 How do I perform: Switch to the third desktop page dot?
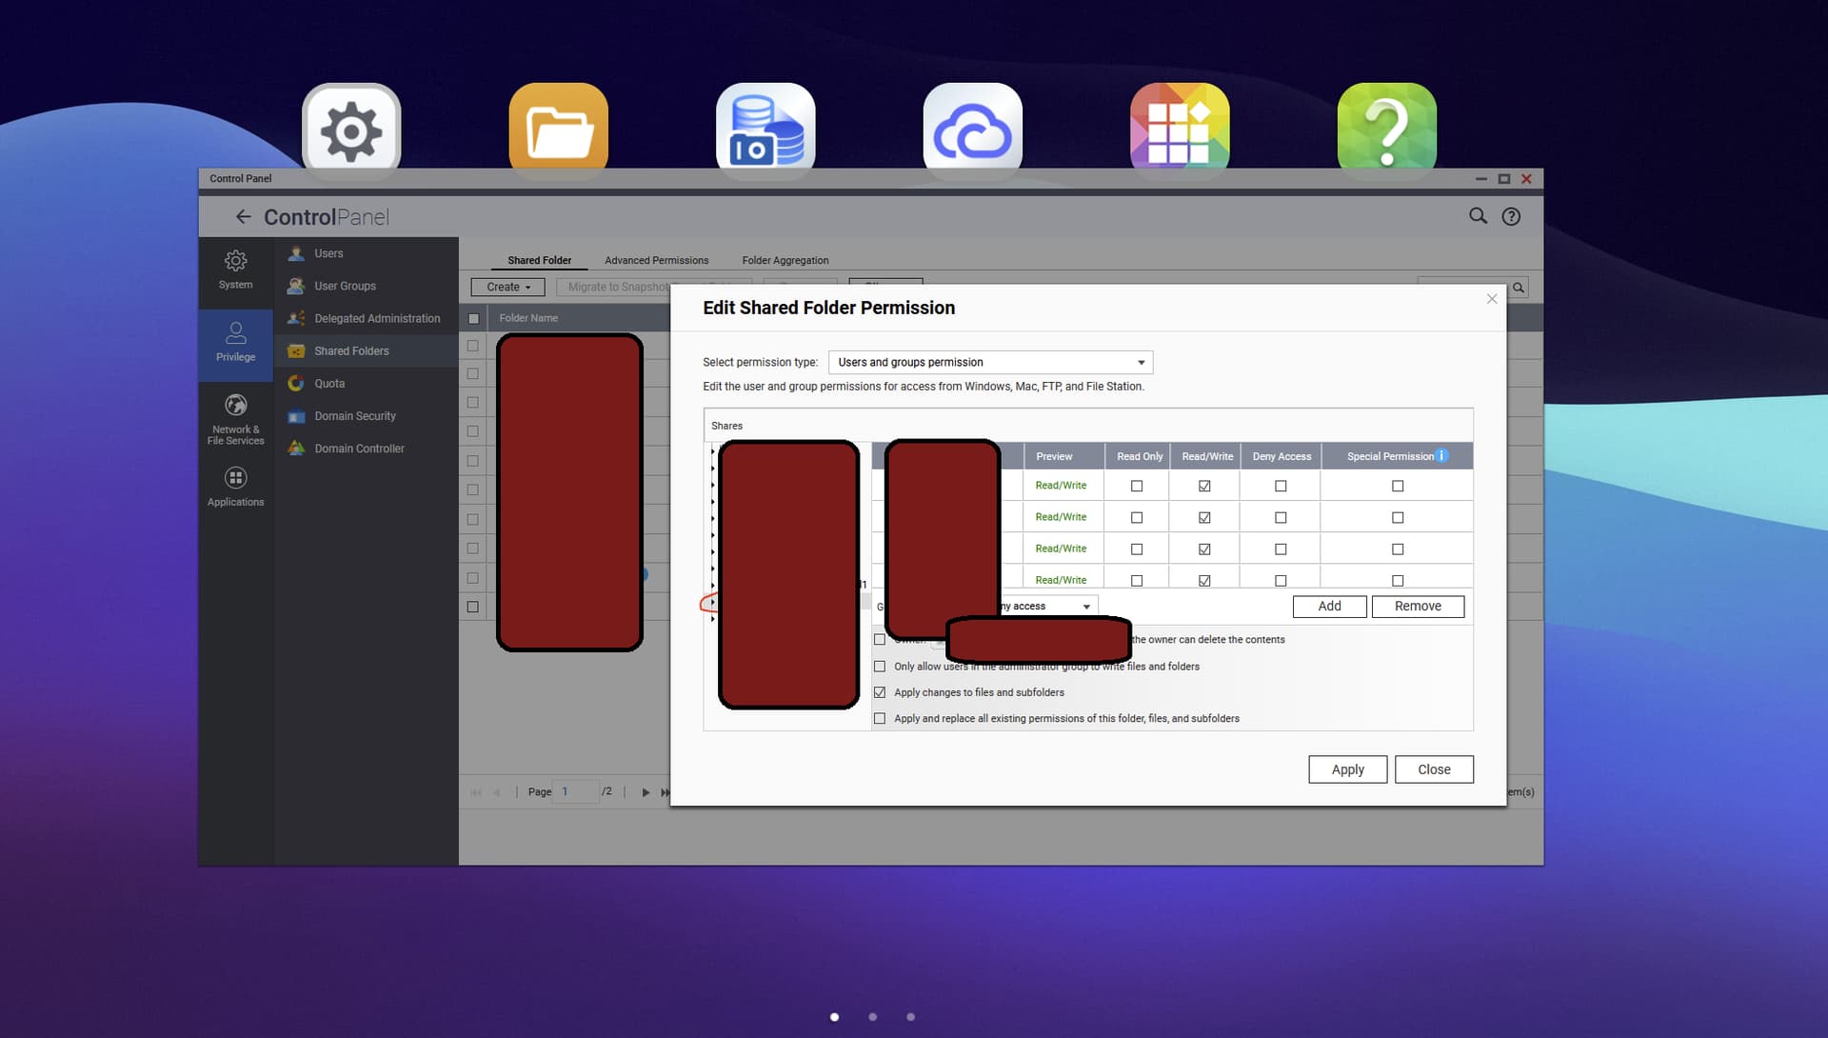coord(910,1017)
